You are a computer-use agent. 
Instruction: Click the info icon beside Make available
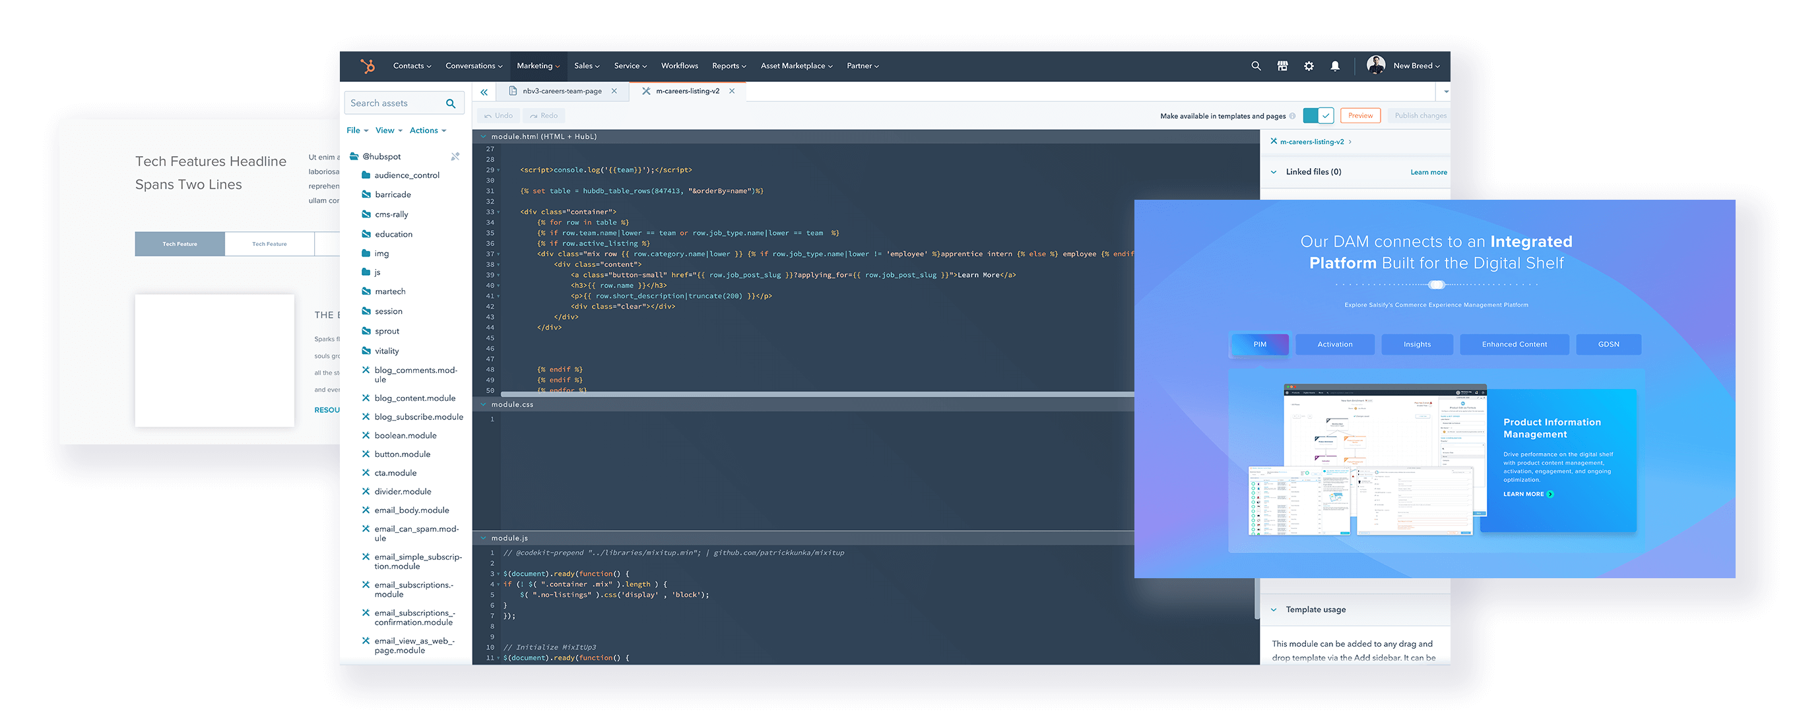(1292, 116)
